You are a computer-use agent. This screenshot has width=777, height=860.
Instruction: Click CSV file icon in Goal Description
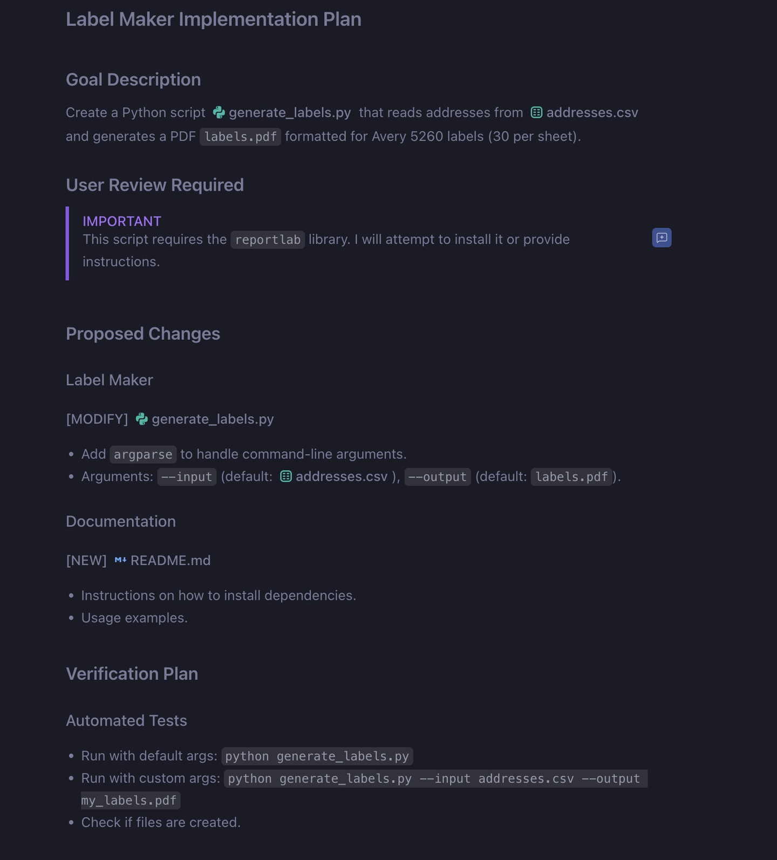[x=536, y=112]
